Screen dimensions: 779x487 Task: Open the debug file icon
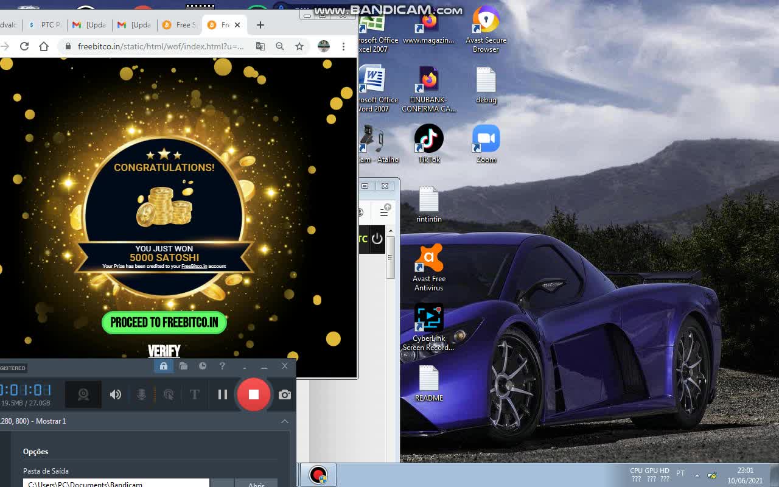point(486,85)
